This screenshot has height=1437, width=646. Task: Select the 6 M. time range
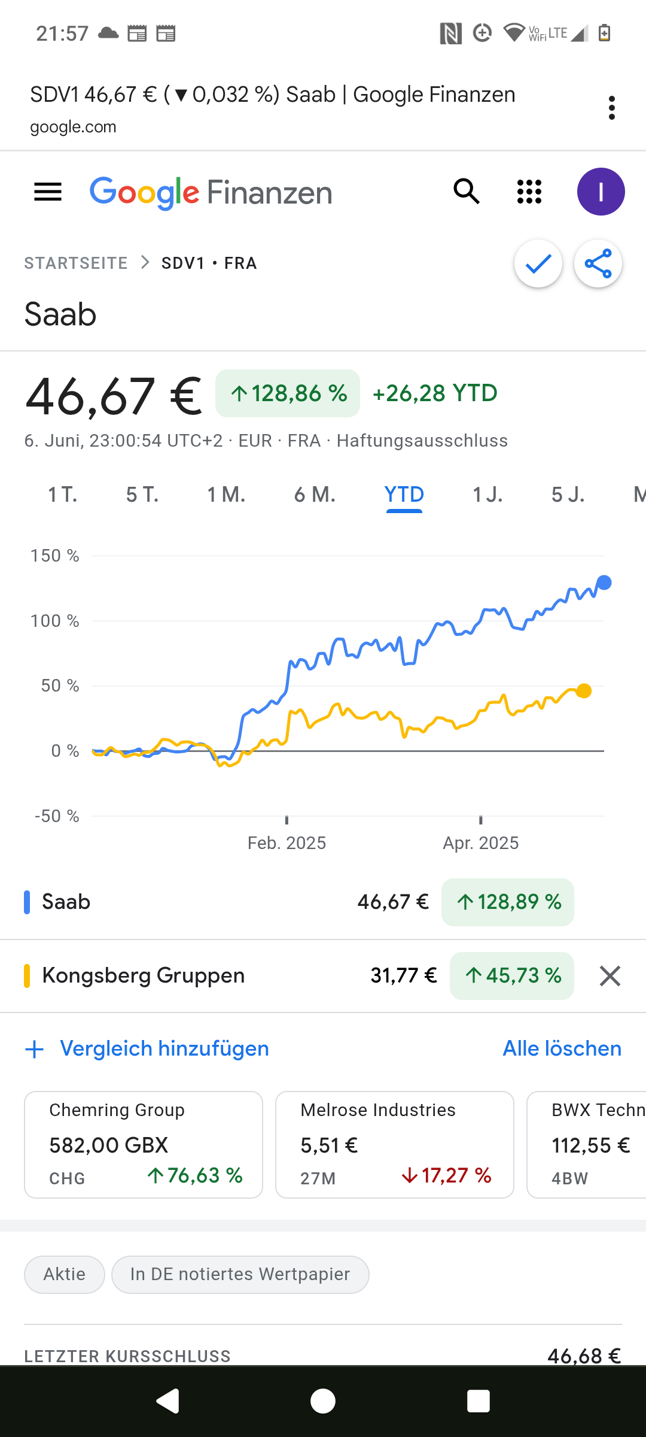pyautogui.click(x=315, y=495)
